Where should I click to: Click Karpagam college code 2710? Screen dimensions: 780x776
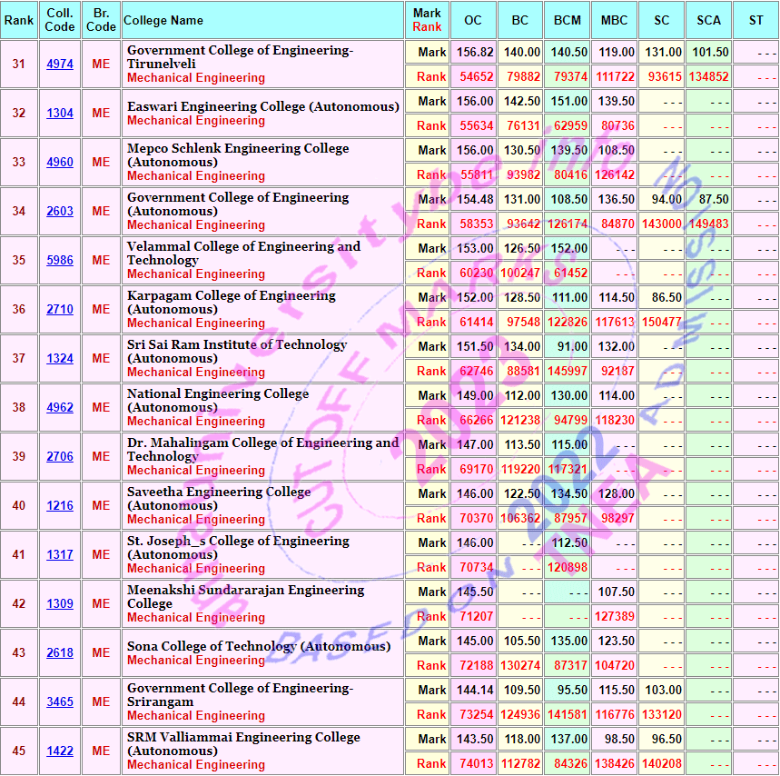(x=60, y=310)
